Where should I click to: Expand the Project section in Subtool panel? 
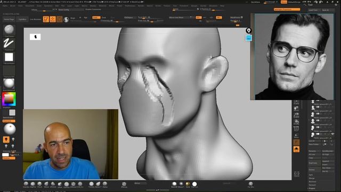coord(312,188)
